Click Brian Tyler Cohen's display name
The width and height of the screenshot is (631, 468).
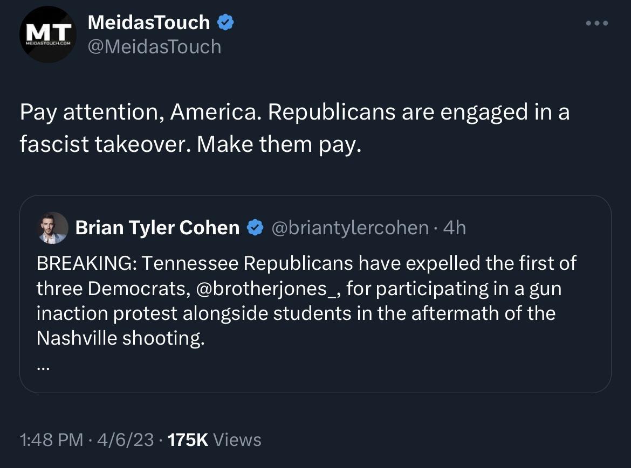[x=156, y=227]
